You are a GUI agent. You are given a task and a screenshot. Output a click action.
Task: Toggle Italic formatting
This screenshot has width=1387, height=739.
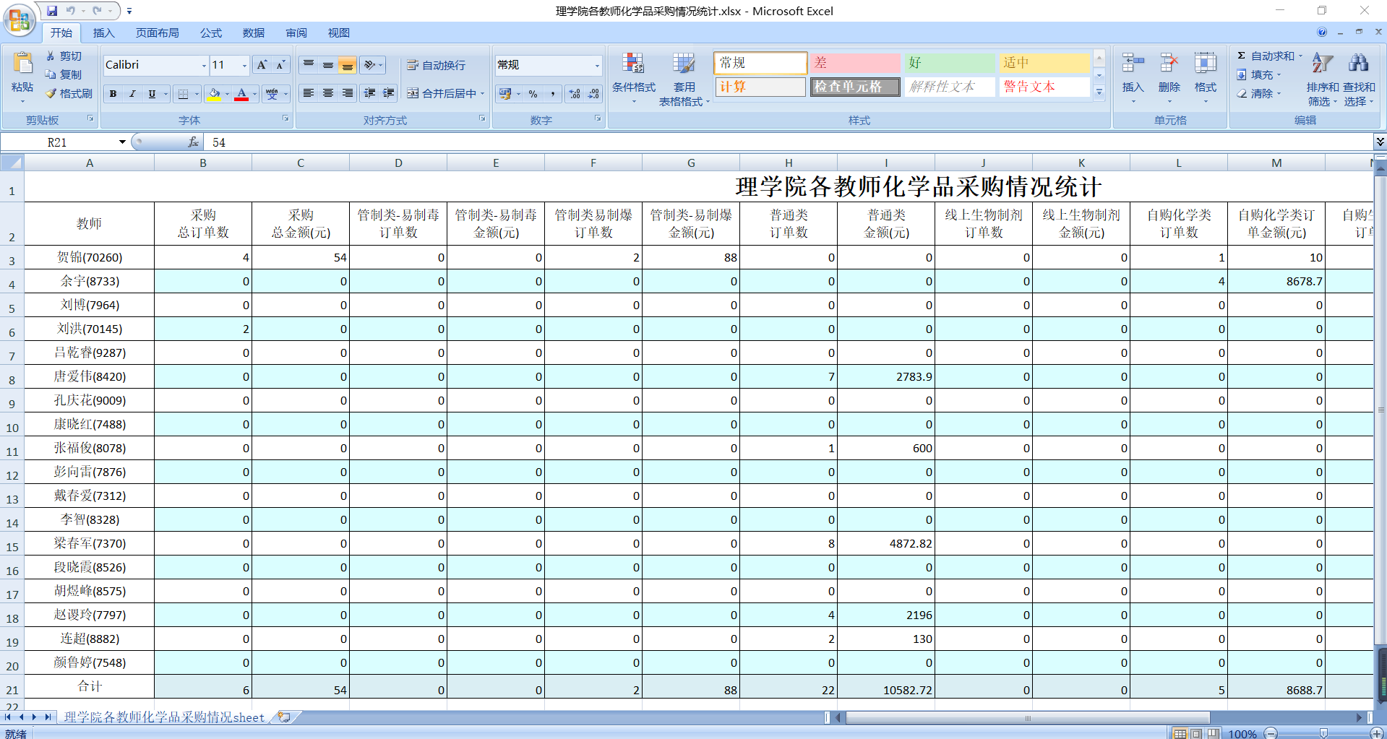[x=132, y=94]
